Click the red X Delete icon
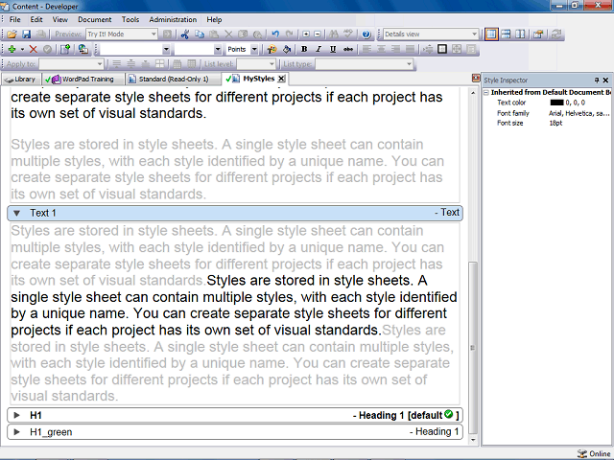 tap(34, 49)
